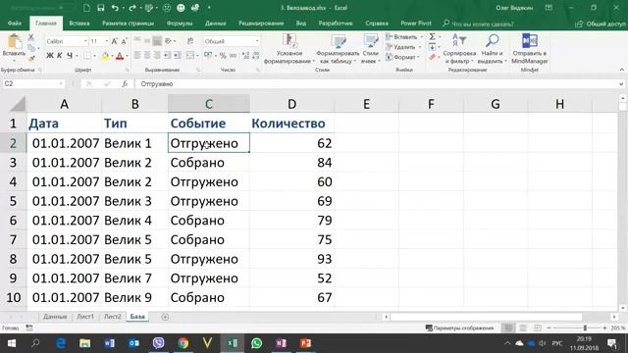Viewport: 628px width, 353px height.
Task: Switch to the Данные ribbon tab
Action: (216, 24)
